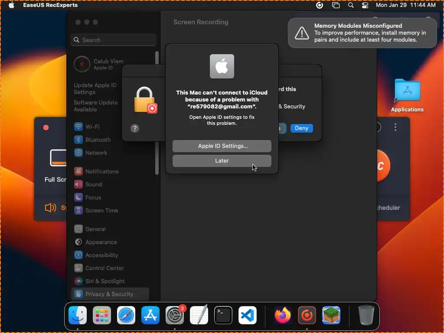This screenshot has width=444, height=333.
Task: Launch Visual Studio Code from Dock
Action: [248, 315]
